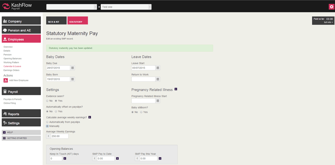Open the empty company dropdown

point(72,7)
